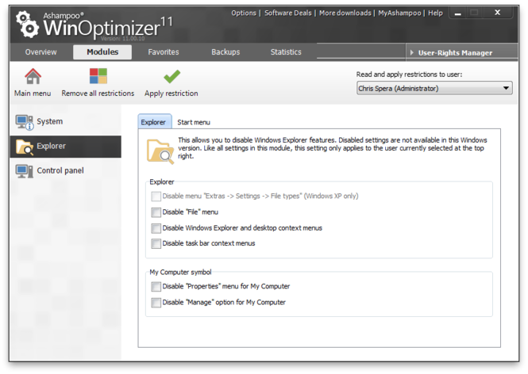
Task: Check Disable "Manage" option for My Computer
Action: 156,303
